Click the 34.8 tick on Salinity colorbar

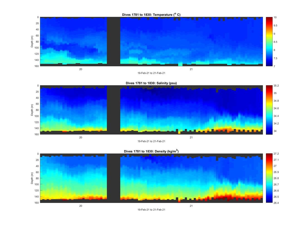click(x=276, y=101)
